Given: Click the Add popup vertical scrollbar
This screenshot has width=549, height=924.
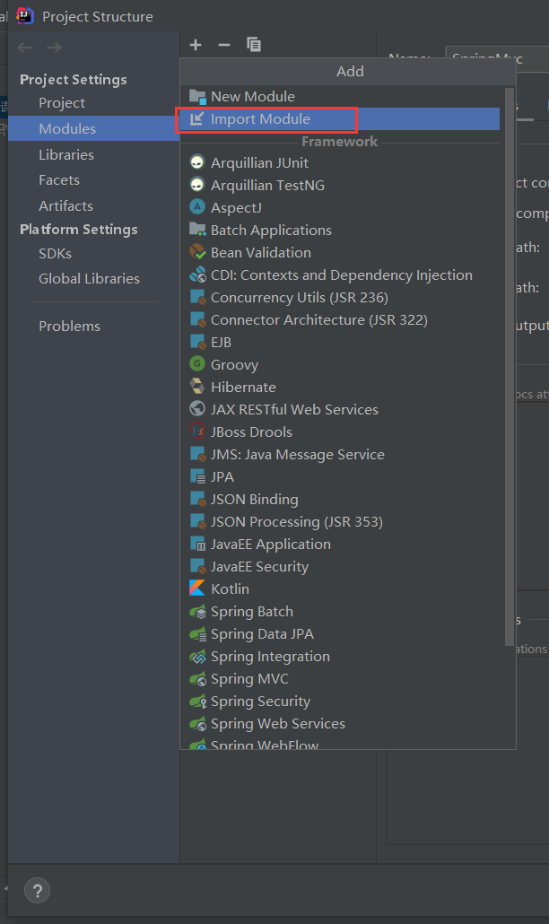Looking at the screenshot, I should (510, 359).
